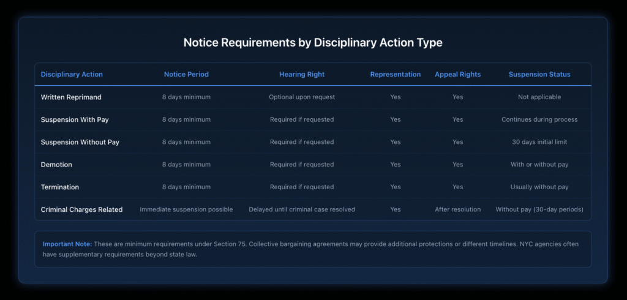The image size is (627, 300).
Task: Click Suspension With Pay's 8 days minimum cell
Action: [x=186, y=119]
